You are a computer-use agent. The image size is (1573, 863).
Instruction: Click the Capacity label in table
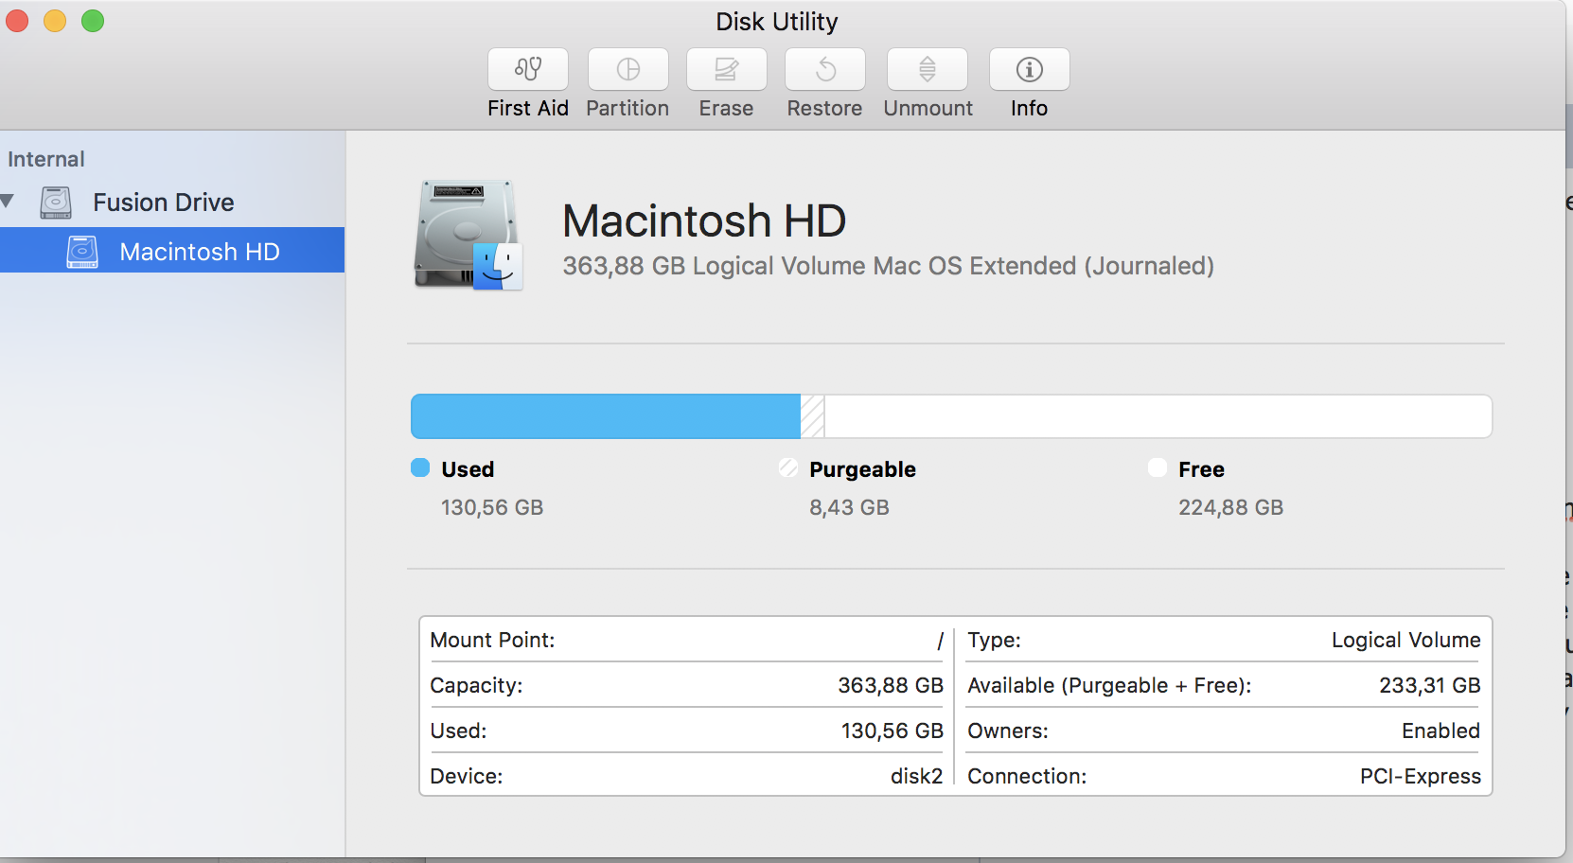476,685
